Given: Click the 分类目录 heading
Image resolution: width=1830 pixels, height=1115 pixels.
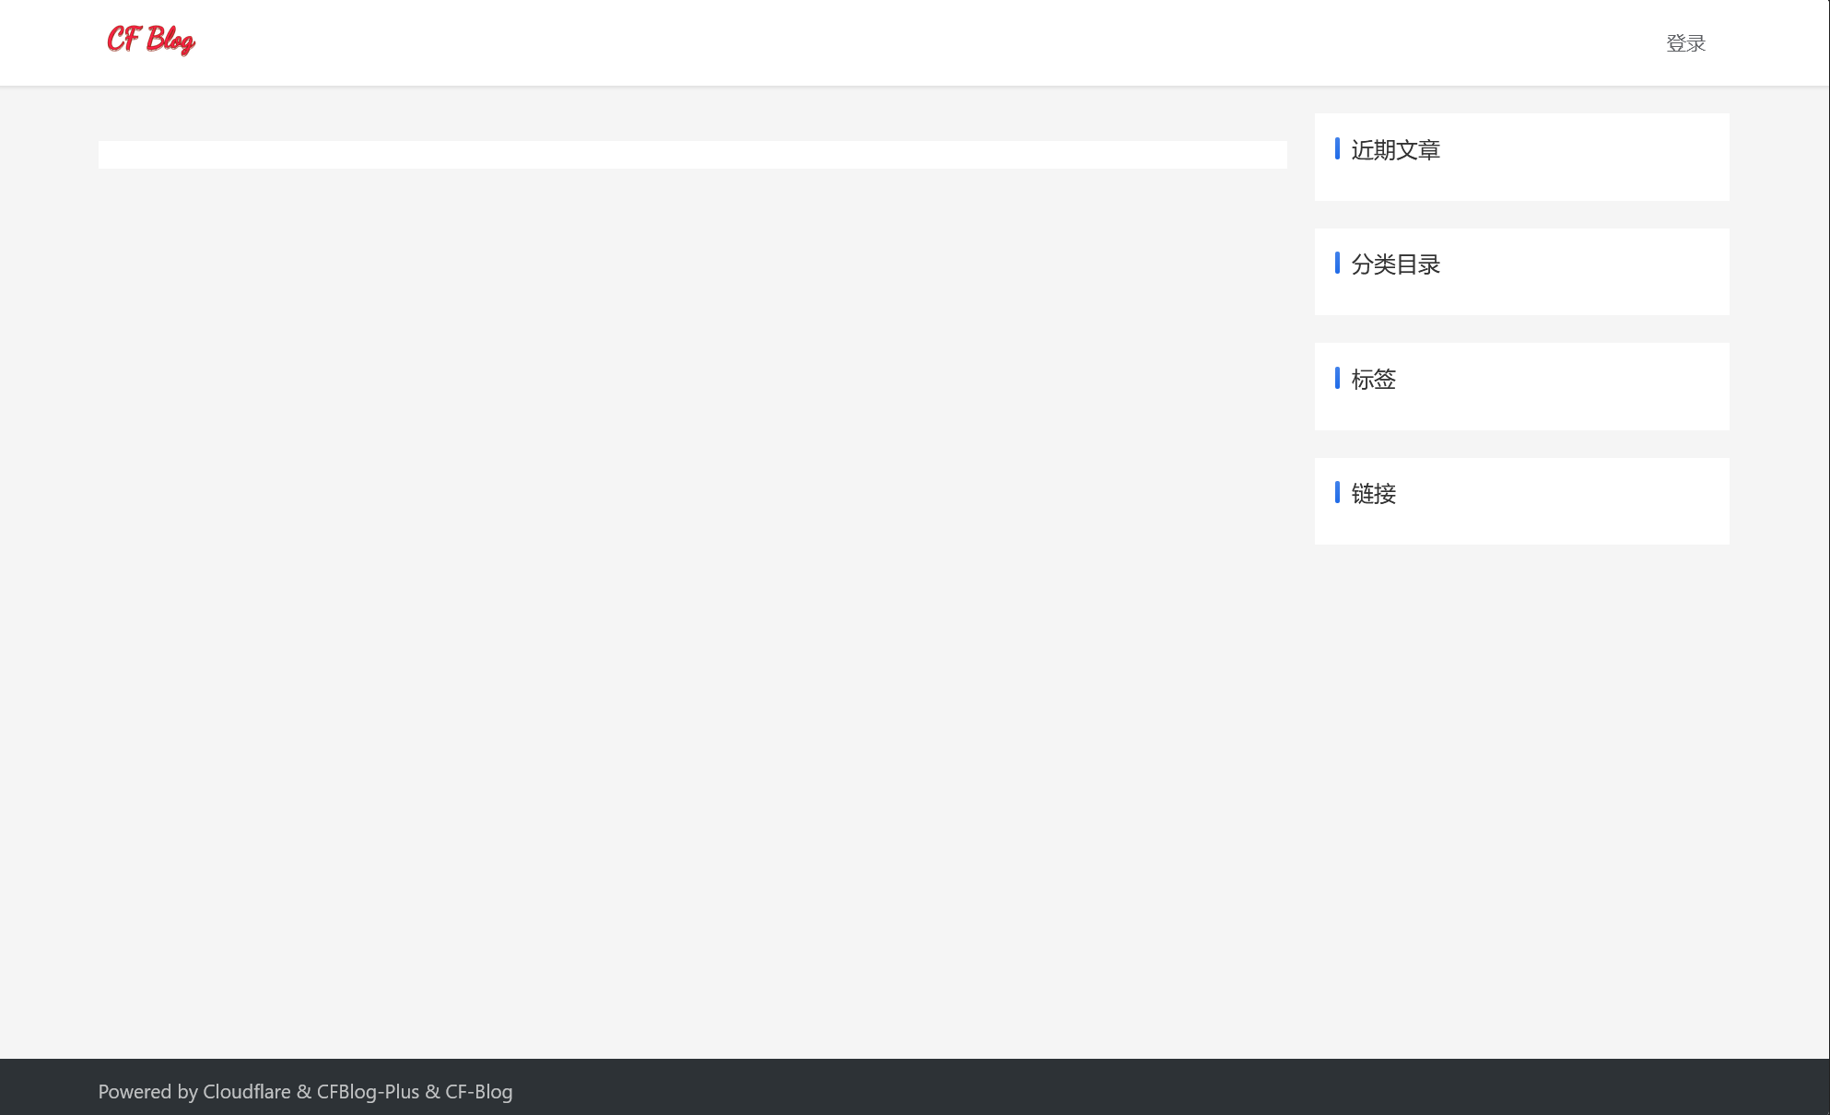Looking at the screenshot, I should pyautogui.click(x=1395, y=264).
